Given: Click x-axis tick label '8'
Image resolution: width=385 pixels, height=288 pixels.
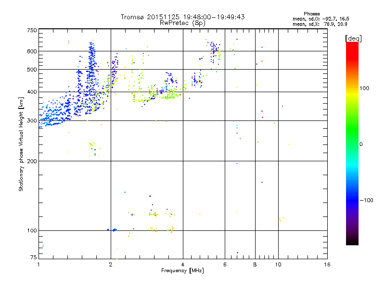Looking at the screenshot, I should pyautogui.click(x=255, y=264).
